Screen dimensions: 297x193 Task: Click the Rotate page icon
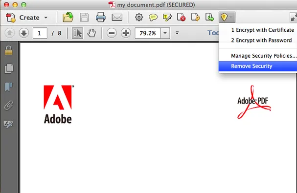click(195, 17)
